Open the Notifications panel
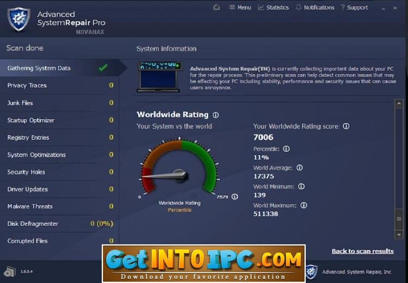This screenshot has height=283, width=408. coord(315,8)
